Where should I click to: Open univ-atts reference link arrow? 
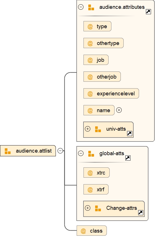[x=129, y=134]
